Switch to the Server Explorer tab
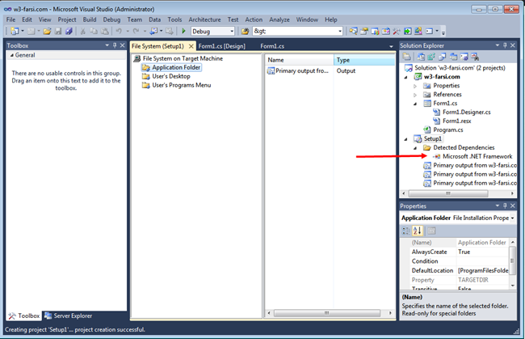Screen dimensions: 525x339 [69, 316]
